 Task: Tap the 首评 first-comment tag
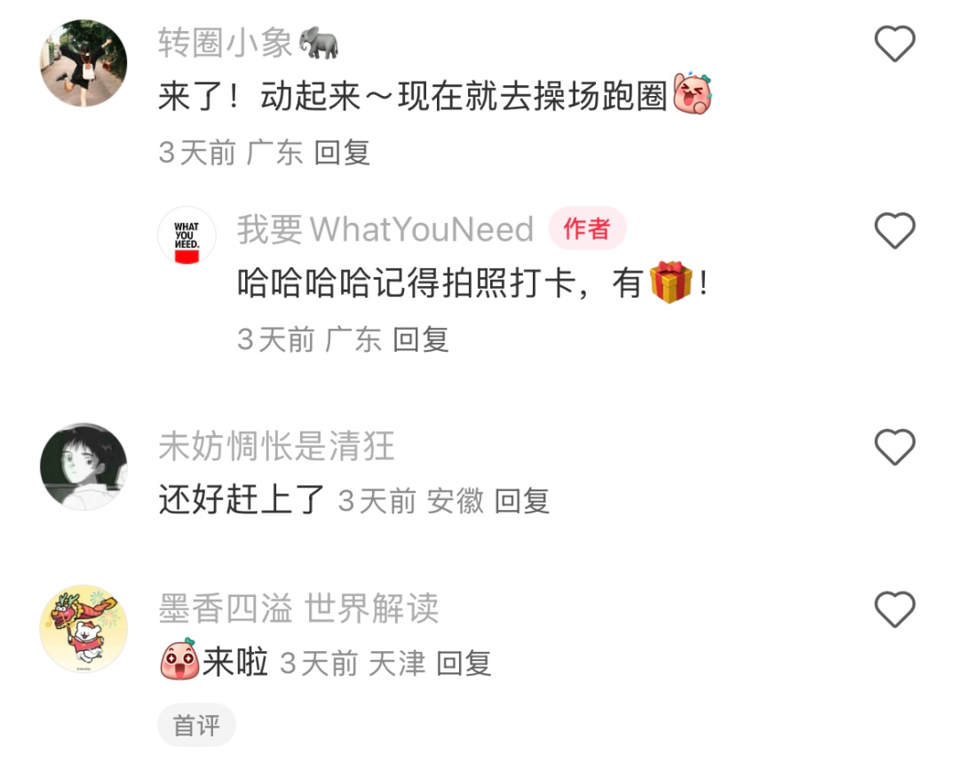click(x=196, y=725)
